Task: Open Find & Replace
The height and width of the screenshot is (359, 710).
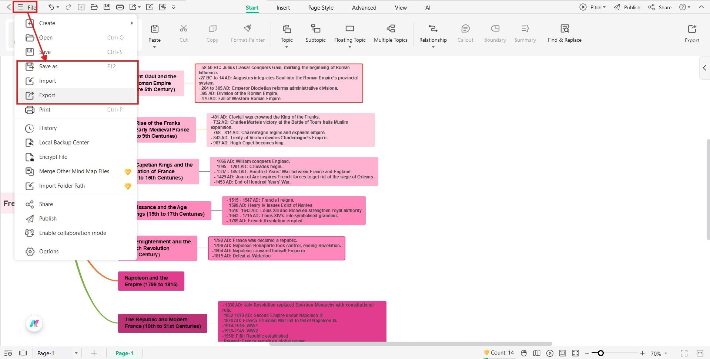Action: click(564, 33)
